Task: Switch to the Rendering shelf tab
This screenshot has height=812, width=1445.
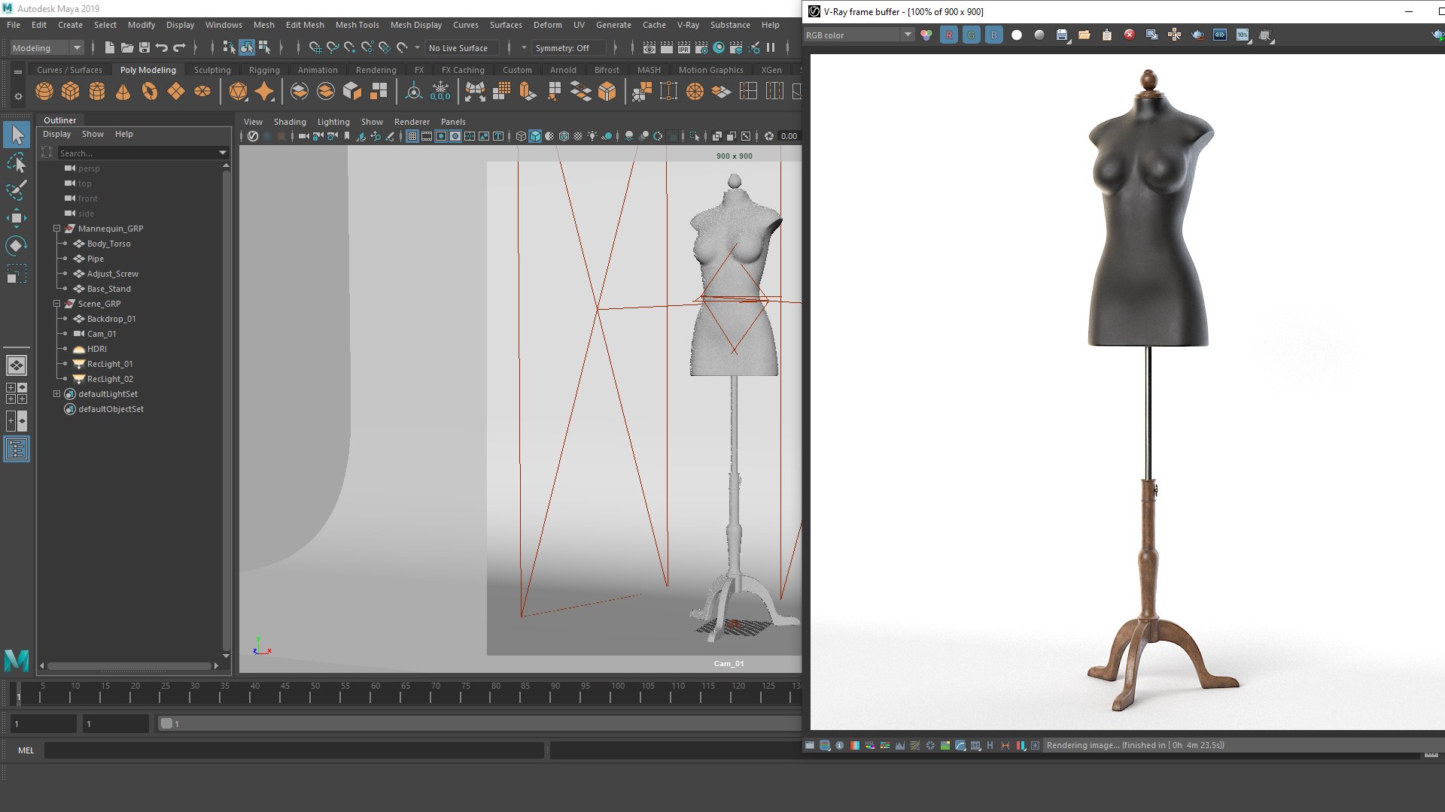Action: pyautogui.click(x=376, y=70)
